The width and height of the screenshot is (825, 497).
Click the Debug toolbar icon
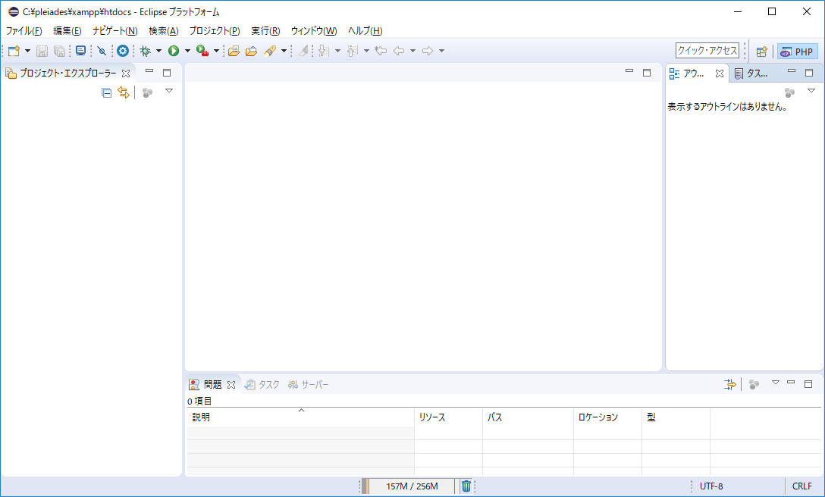click(x=144, y=50)
